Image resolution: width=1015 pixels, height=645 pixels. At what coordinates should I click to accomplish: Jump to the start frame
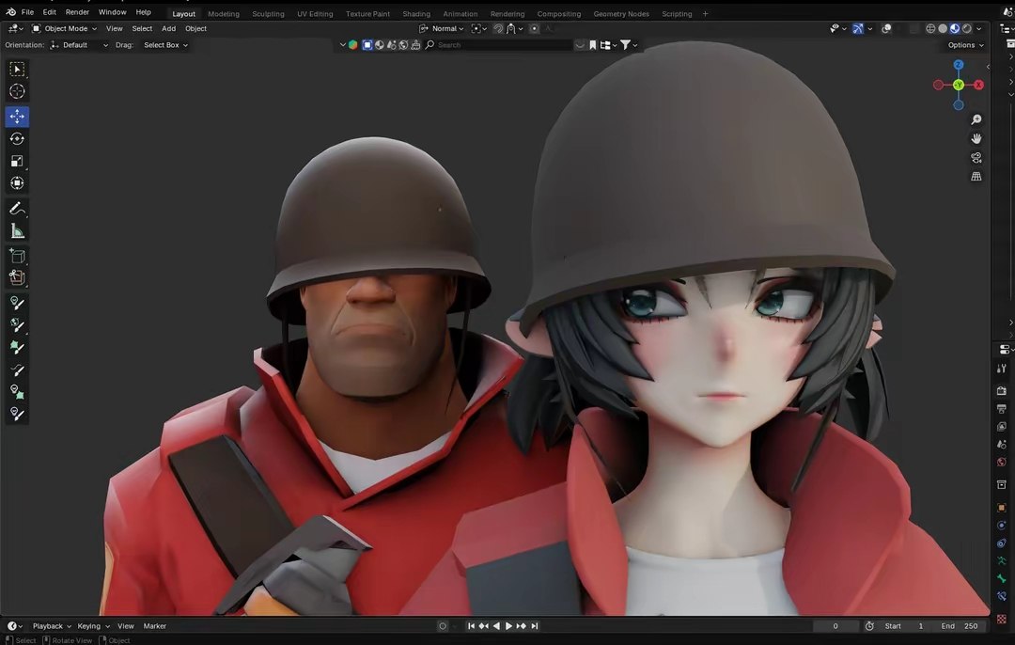[471, 626]
